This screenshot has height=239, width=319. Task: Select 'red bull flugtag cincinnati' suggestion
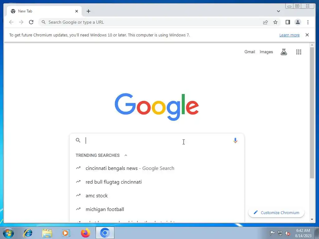tap(157, 182)
